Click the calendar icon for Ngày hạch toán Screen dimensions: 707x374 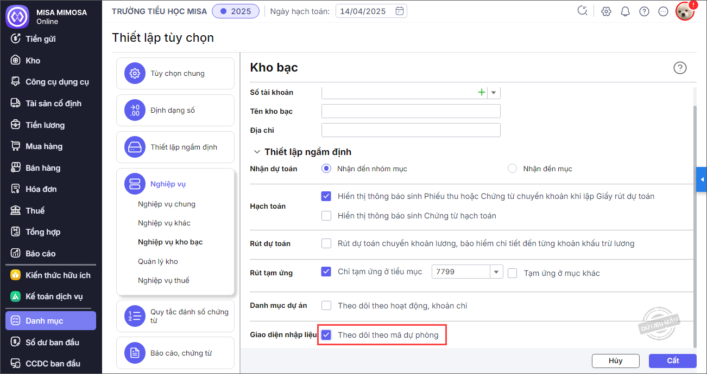400,11
